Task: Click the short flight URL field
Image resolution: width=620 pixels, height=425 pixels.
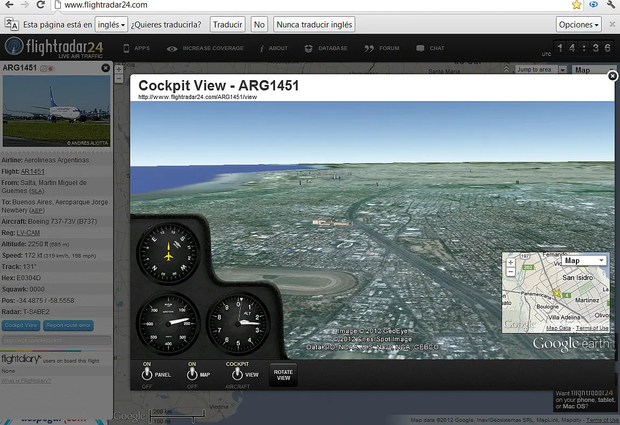Action: pyautogui.click(x=57, y=341)
